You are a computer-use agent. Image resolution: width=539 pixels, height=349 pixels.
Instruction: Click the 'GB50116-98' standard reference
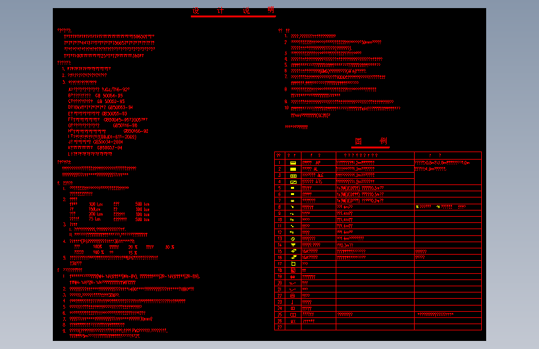[x=125, y=125]
